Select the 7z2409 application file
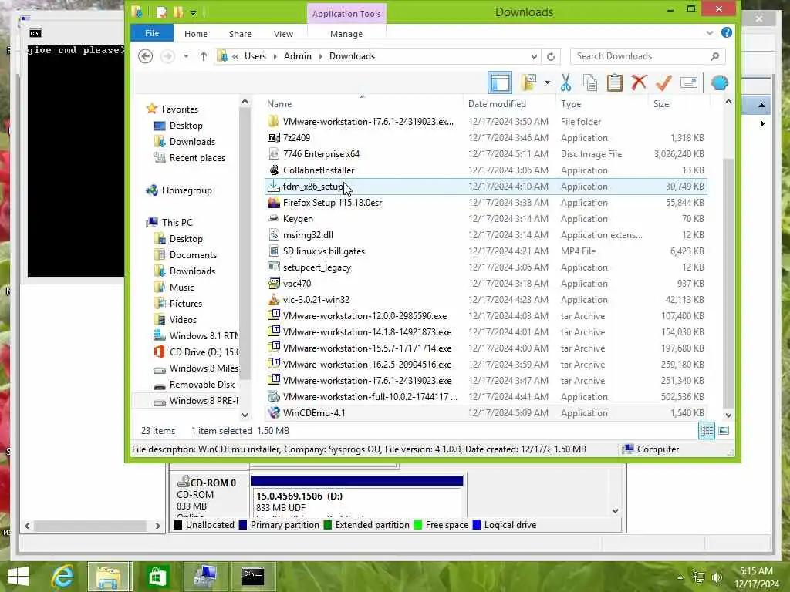 click(296, 137)
